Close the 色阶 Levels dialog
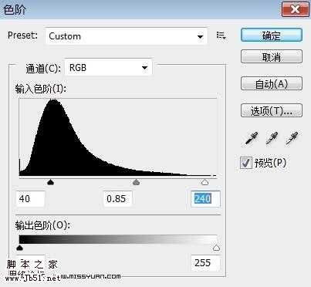Image resolution: width=311 pixels, height=287 pixels. (296, 10)
